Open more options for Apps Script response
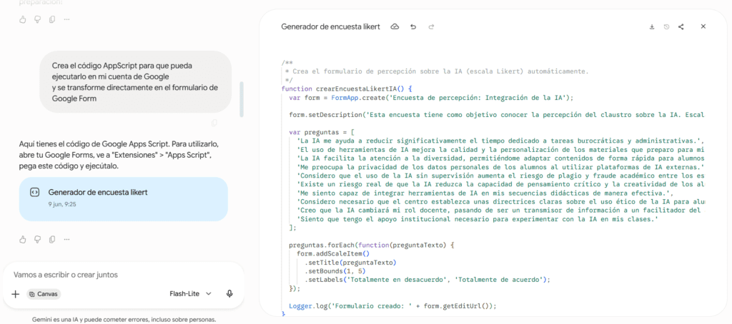 66,239
